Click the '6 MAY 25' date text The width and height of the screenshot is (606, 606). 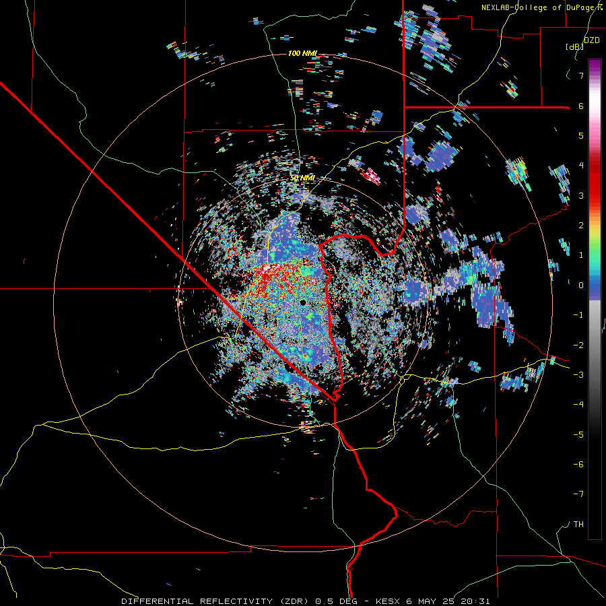coord(430,601)
